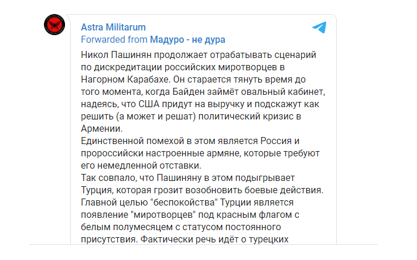Click the line starting 'Так совпало'

pyautogui.click(x=188, y=178)
